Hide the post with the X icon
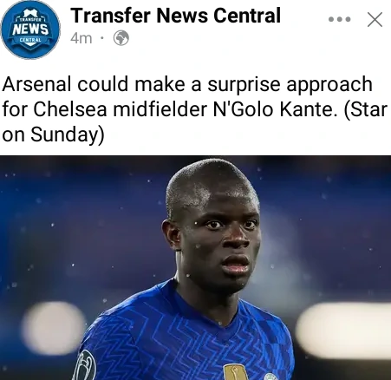 click(x=375, y=19)
